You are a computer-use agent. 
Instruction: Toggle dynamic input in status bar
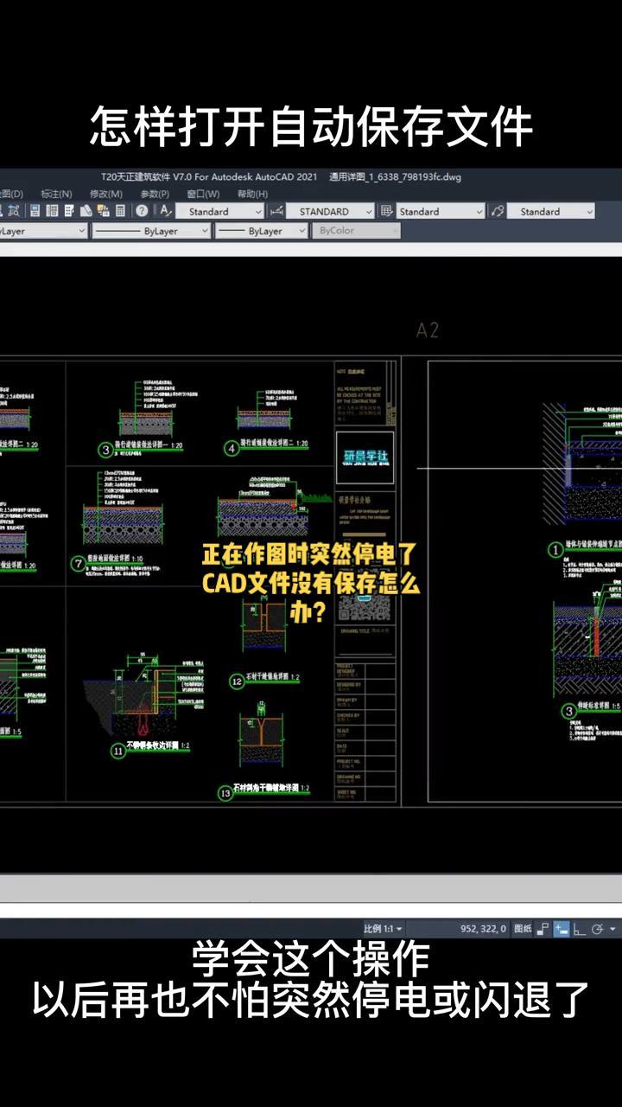pyautogui.click(x=562, y=929)
